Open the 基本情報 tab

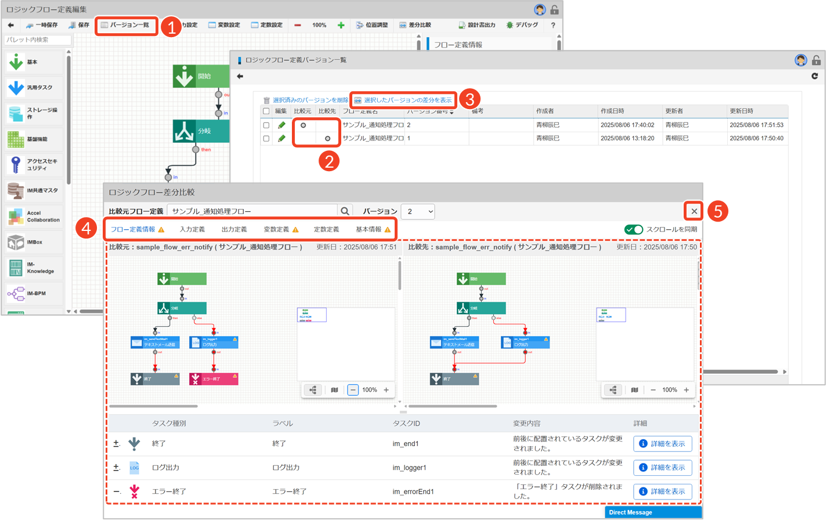(x=369, y=229)
